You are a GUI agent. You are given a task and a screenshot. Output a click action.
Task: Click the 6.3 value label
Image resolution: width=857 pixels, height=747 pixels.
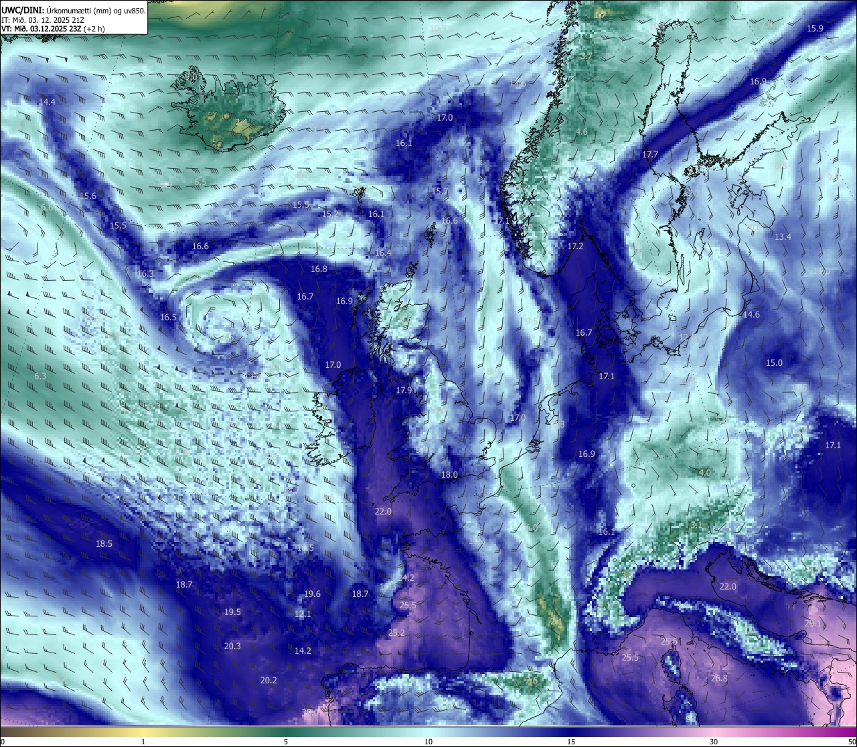click(40, 377)
